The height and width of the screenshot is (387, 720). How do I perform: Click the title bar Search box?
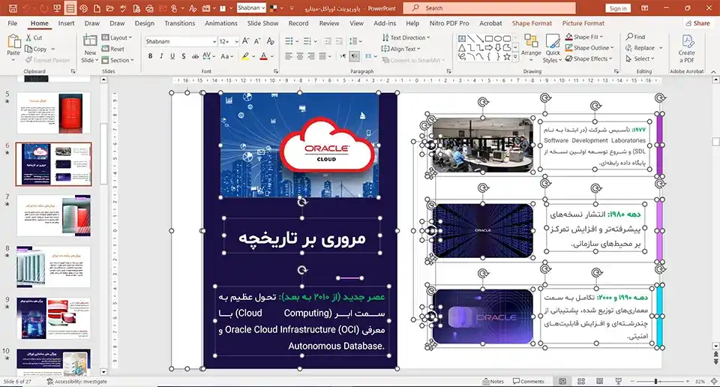click(x=489, y=7)
